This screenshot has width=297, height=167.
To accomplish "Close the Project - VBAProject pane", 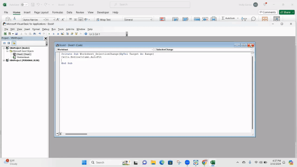I will click(x=45, y=39).
